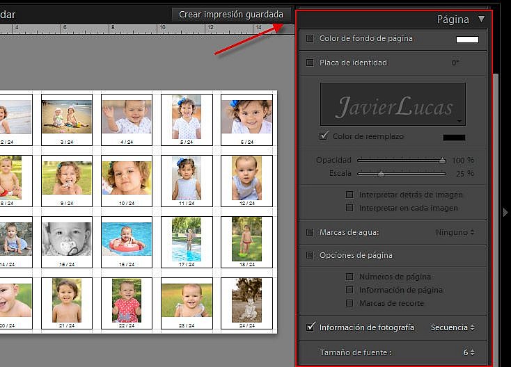The image size is (511, 367).
Task: Select photo thumbnail 9 / 24
Action: point(67,181)
